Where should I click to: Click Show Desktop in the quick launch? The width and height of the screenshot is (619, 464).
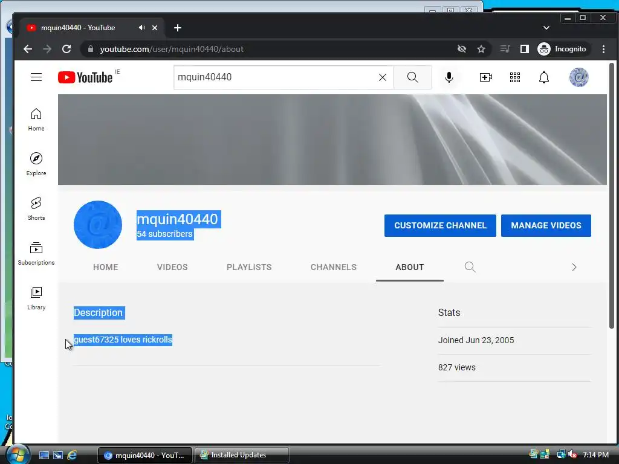[x=44, y=455]
